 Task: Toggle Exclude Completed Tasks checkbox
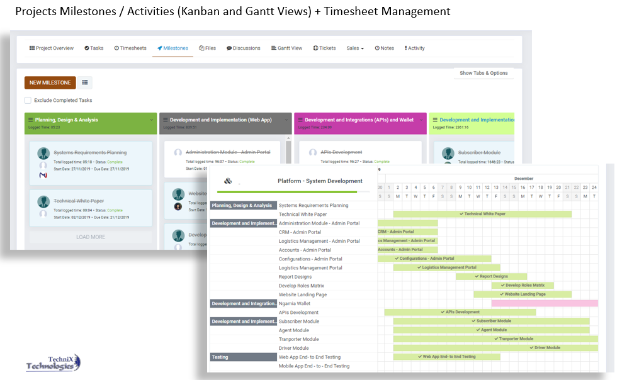[x=28, y=100]
